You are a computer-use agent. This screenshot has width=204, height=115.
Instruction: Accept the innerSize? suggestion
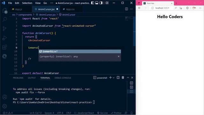pos(80,51)
